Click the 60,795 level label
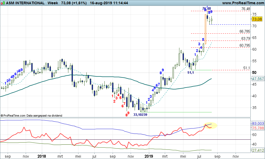The image size is (265, 159). tap(245, 46)
